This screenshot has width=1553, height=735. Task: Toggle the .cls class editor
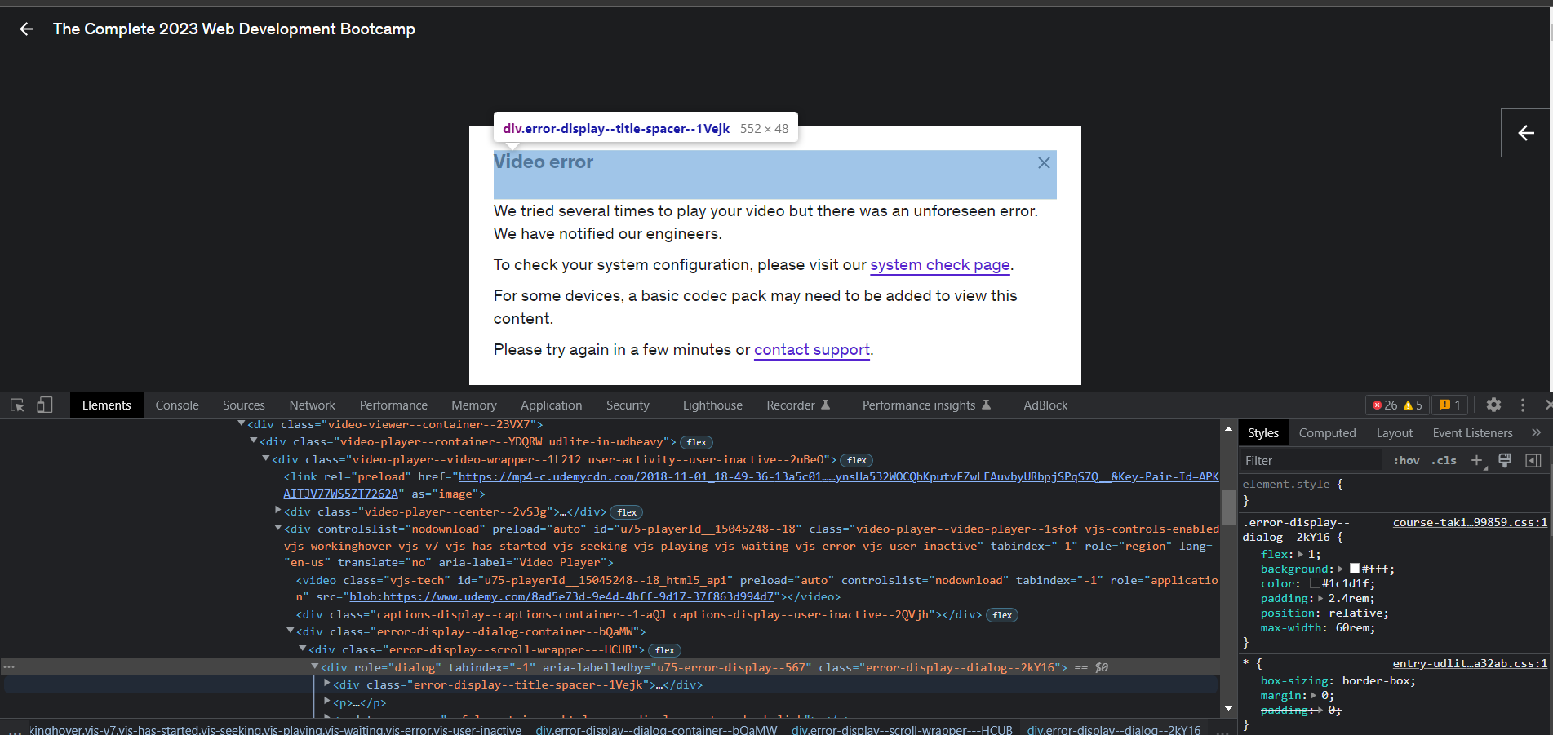1444,461
